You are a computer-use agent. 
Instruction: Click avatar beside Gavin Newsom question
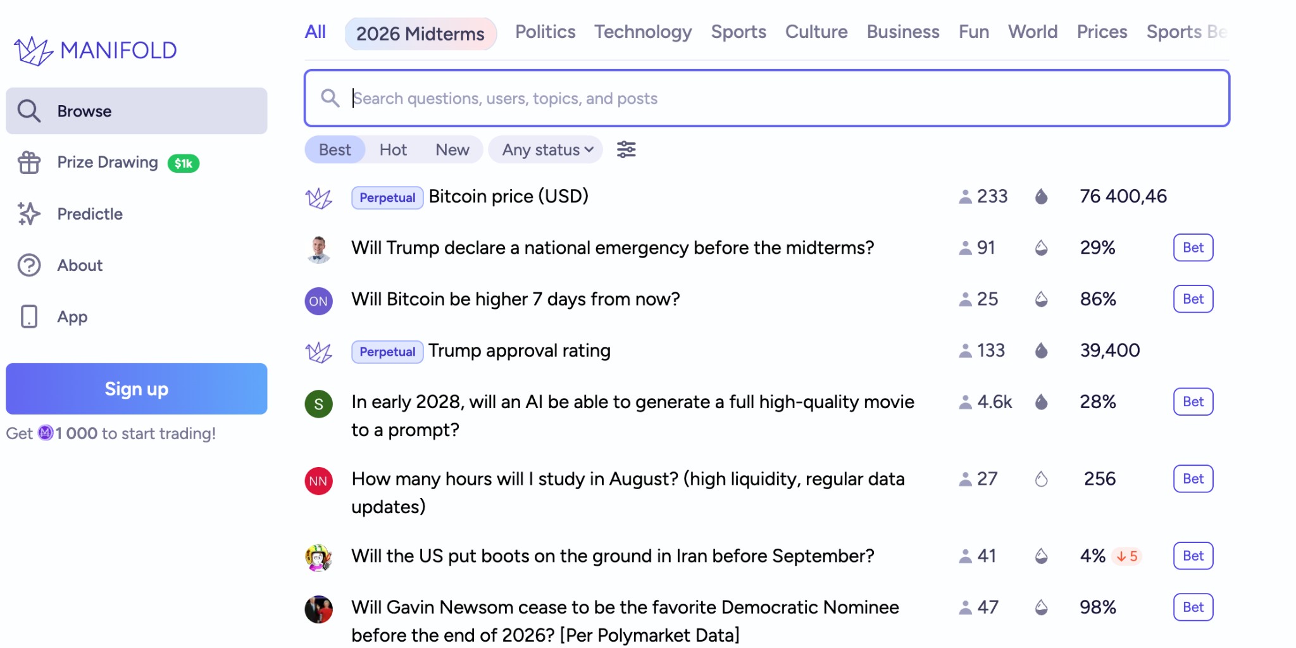click(x=319, y=609)
